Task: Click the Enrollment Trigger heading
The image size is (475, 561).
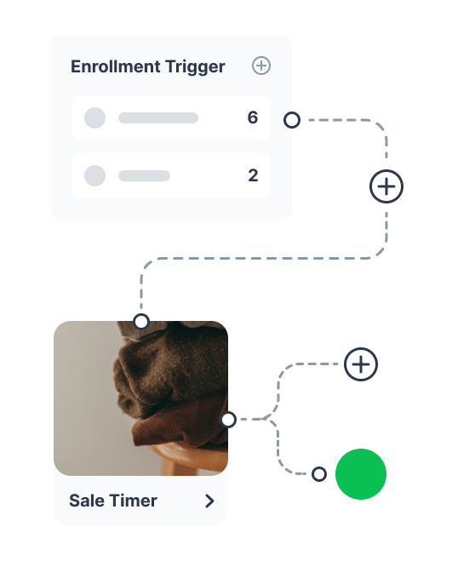Action: 148,66
